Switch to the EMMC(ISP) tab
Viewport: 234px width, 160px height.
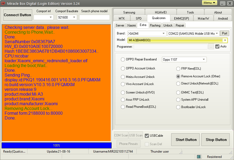[182, 19]
